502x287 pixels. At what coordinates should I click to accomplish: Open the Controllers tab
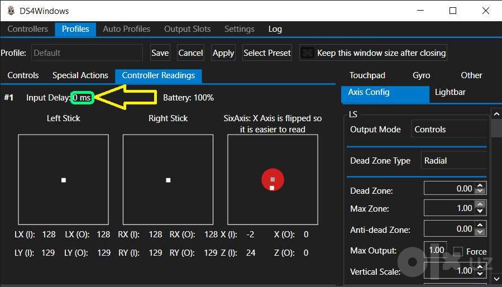coord(27,29)
